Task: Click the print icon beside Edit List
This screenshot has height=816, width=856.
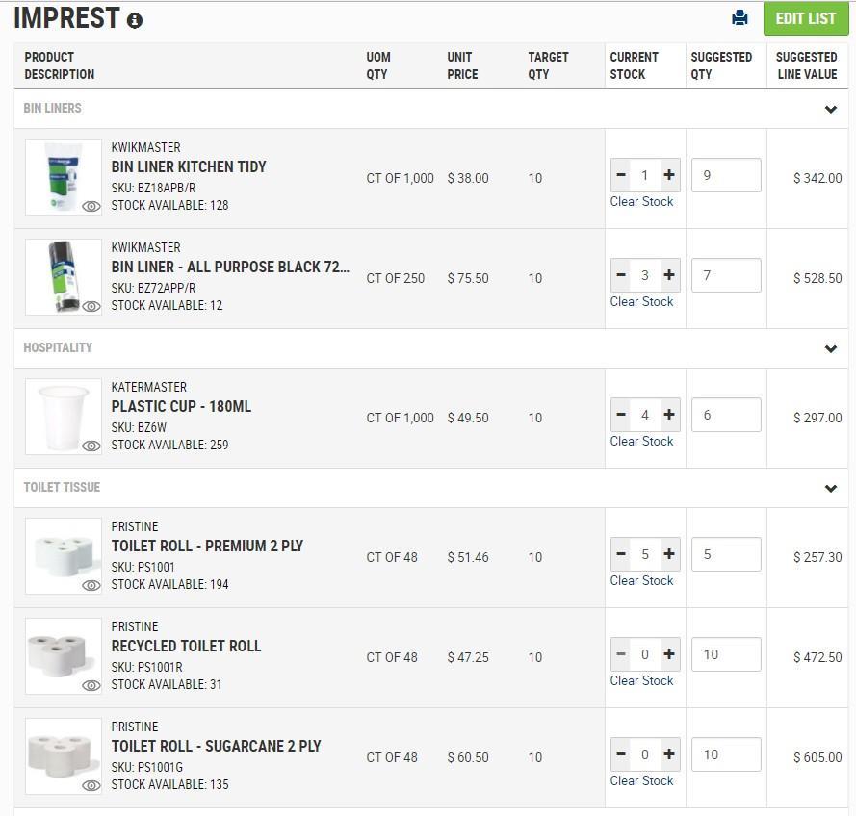Action: click(739, 18)
